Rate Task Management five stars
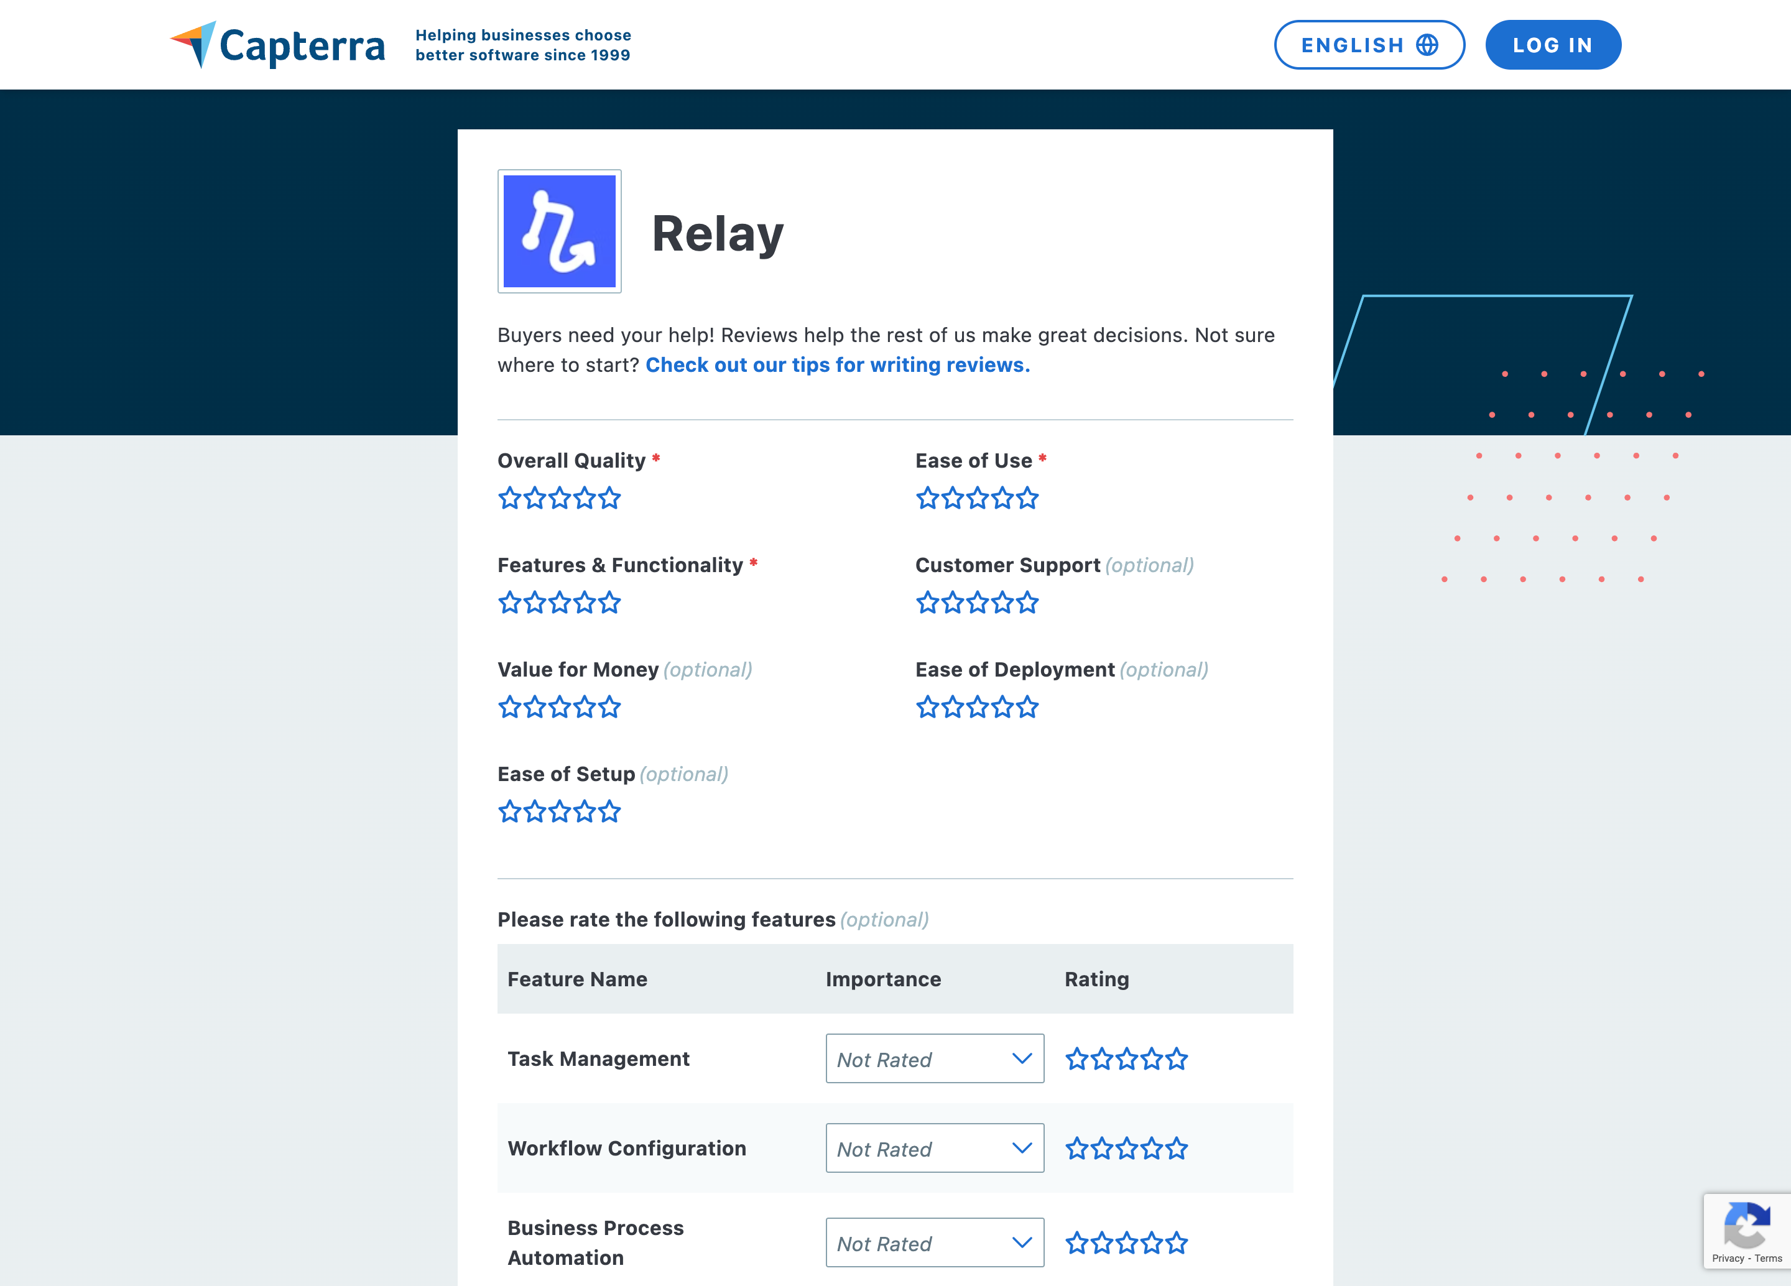The width and height of the screenshot is (1791, 1286). (1177, 1058)
